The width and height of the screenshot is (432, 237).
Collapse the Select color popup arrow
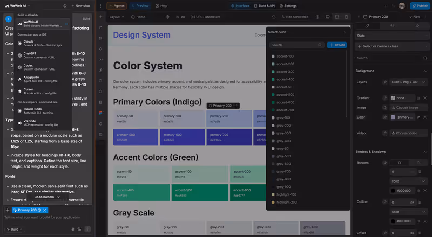click(345, 32)
